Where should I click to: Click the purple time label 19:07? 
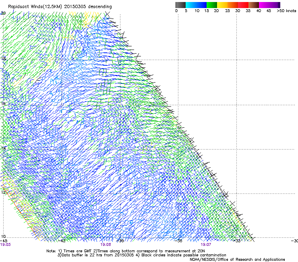(206, 245)
